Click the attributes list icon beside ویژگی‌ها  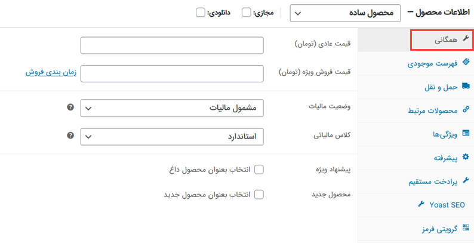coord(466,133)
